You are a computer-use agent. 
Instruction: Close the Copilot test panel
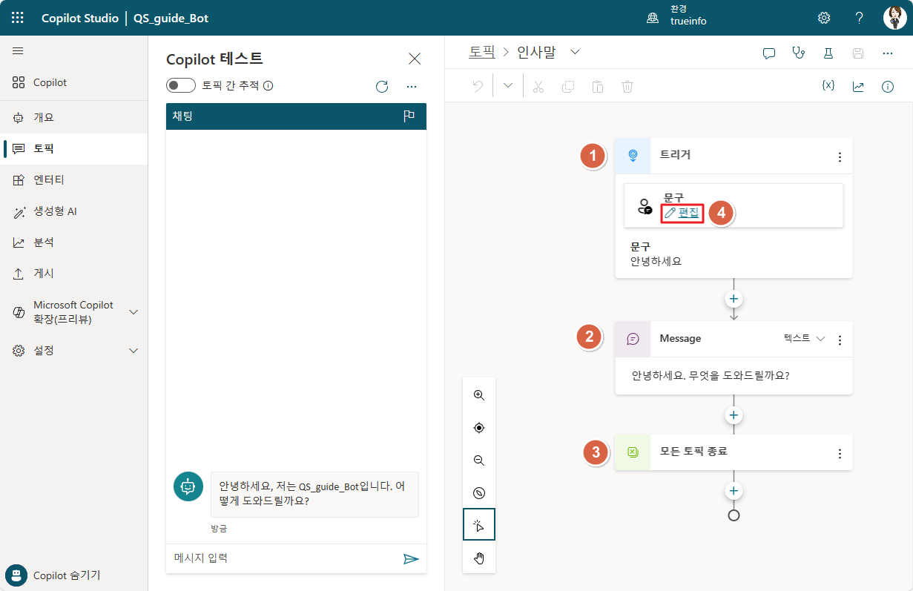pyautogui.click(x=415, y=59)
